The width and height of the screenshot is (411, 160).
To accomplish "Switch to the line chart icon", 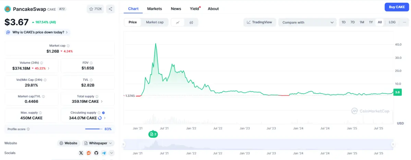I will [178, 22].
